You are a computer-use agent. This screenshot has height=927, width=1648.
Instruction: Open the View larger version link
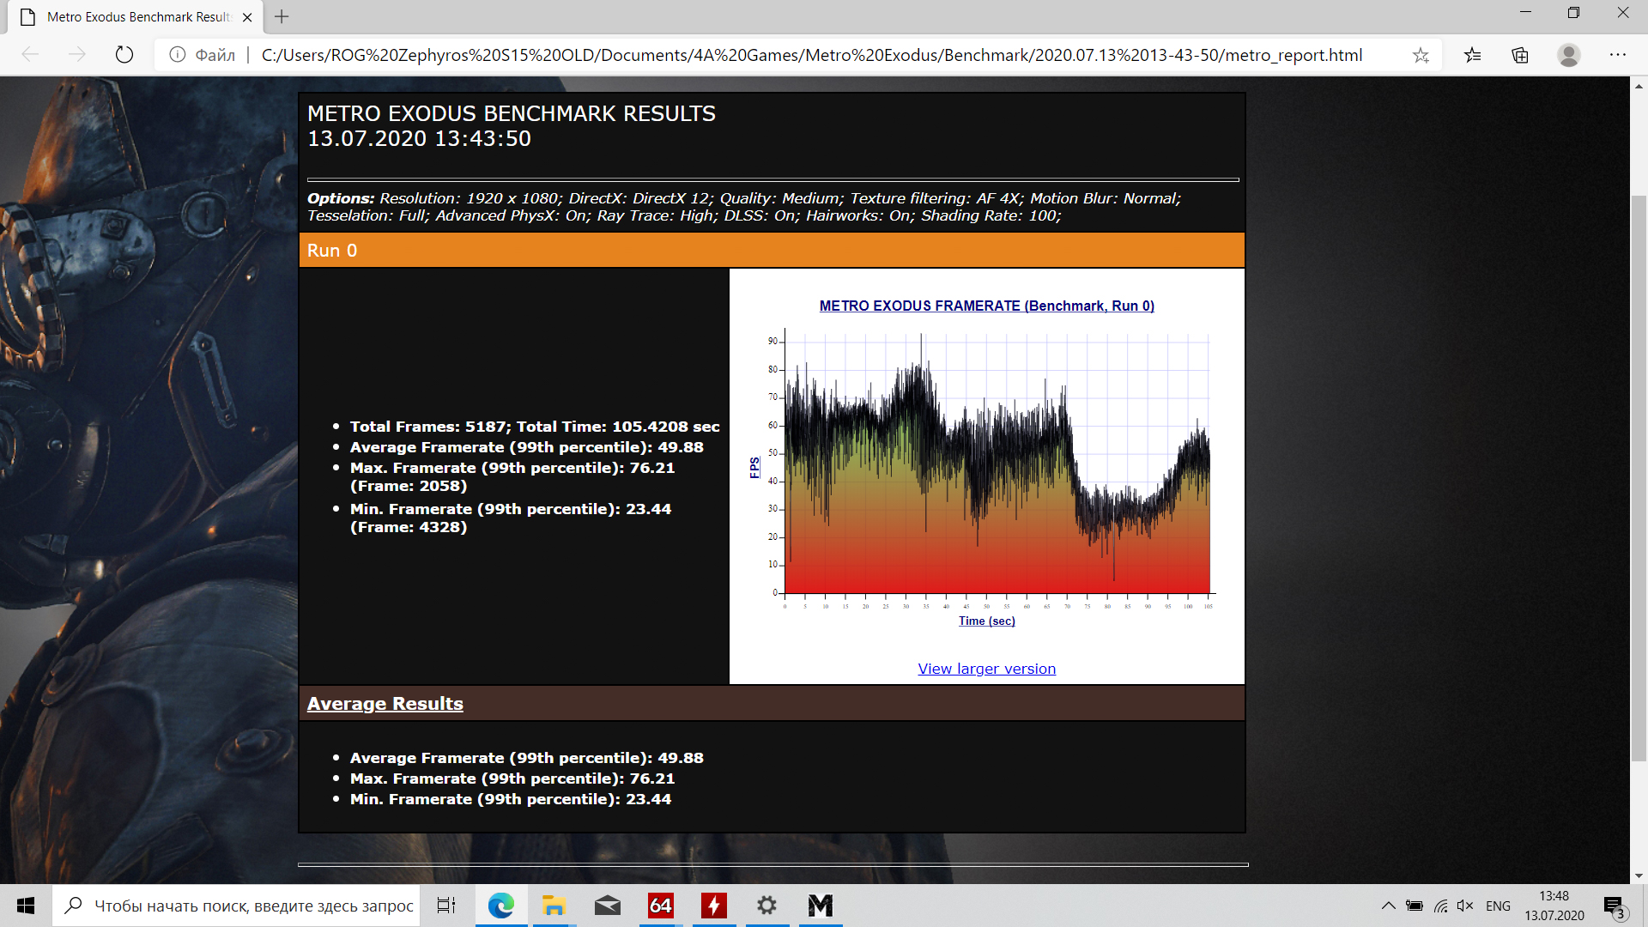point(987,669)
